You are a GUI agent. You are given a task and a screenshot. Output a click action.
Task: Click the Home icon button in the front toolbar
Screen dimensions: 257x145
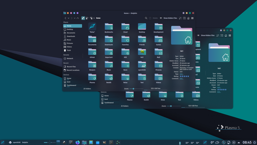[188, 18]
